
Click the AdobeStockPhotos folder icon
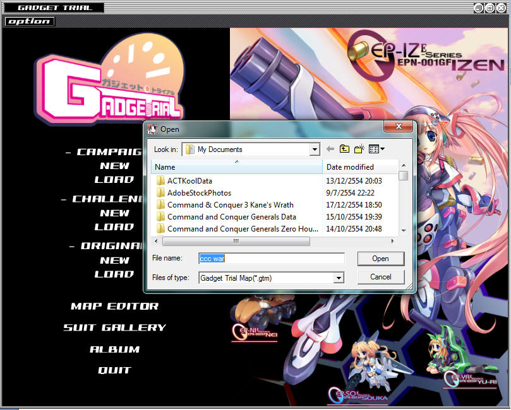click(160, 192)
